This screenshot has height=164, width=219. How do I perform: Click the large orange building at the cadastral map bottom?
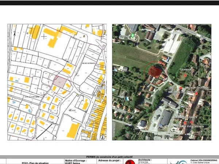73,130
